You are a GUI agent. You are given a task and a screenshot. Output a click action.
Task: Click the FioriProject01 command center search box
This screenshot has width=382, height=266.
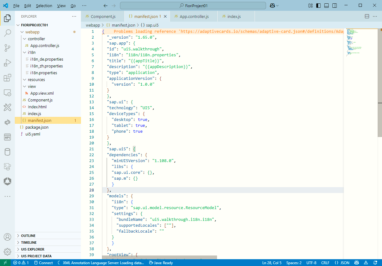coord(193,6)
